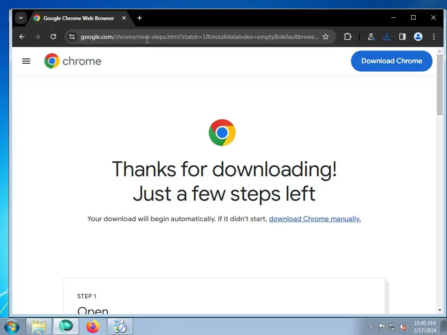Open Chrome Labs flask icon

click(x=371, y=37)
